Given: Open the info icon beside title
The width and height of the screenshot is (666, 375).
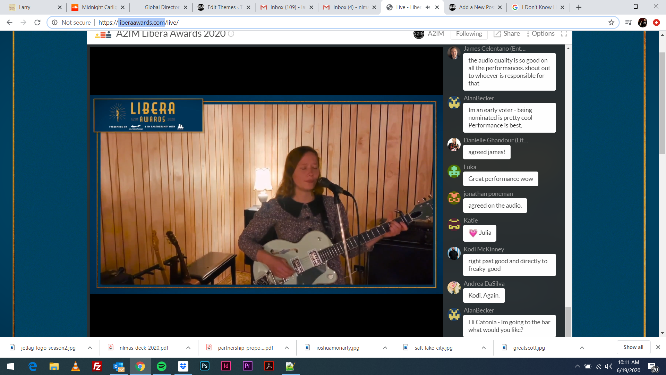Looking at the screenshot, I should (x=231, y=34).
